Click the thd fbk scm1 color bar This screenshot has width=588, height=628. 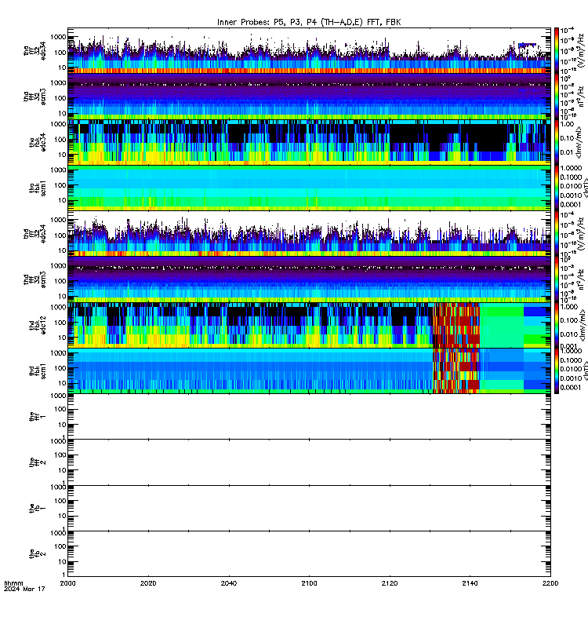point(557,371)
